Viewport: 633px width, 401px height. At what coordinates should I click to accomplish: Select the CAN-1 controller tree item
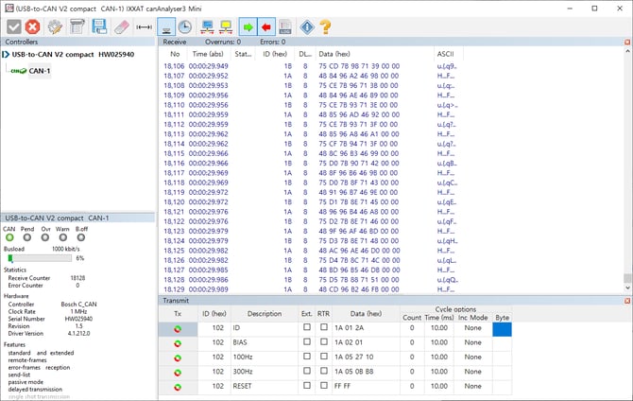pos(39,71)
